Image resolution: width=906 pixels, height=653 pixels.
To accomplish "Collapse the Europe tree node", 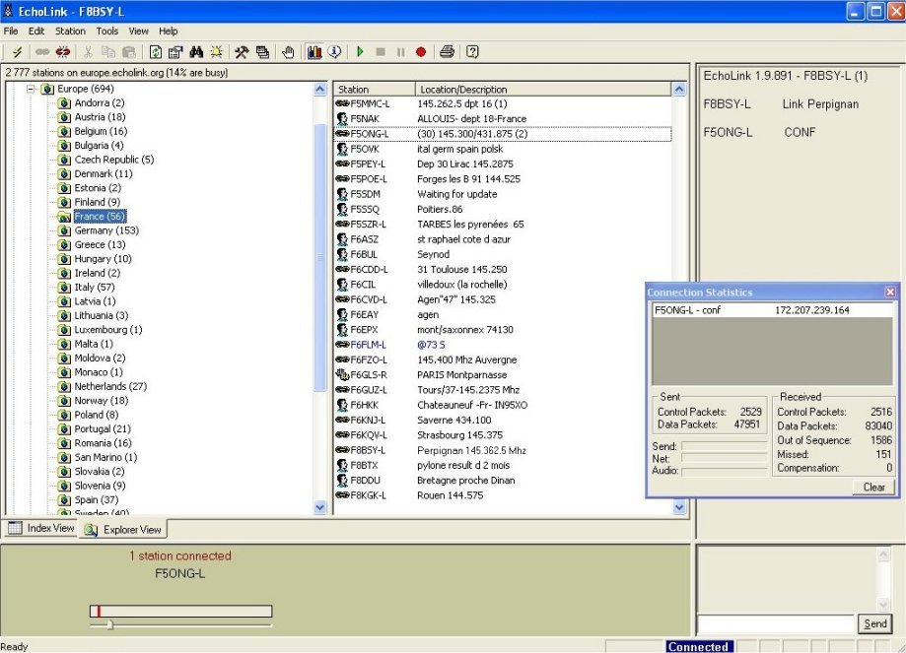I will pyautogui.click(x=31, y=89).
